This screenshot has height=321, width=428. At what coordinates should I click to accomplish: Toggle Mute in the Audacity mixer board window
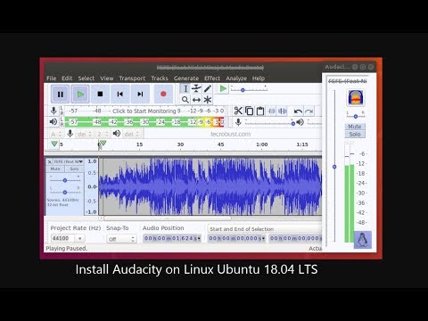pos(355,127)
